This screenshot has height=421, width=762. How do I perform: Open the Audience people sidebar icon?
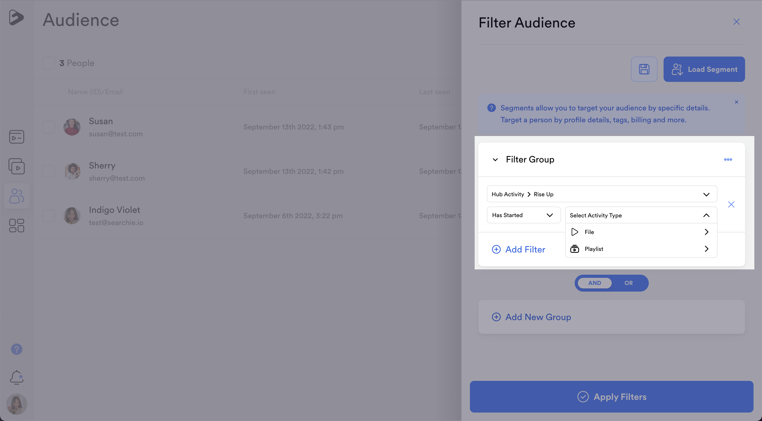click(x=17, y=196)
